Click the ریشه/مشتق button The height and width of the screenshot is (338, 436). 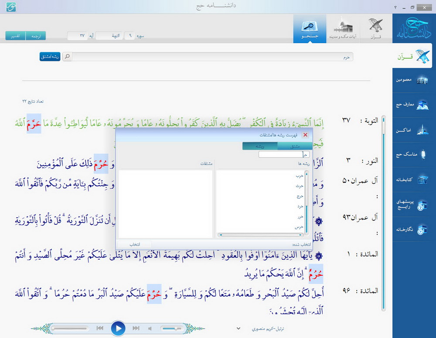[x=50, y=57]
